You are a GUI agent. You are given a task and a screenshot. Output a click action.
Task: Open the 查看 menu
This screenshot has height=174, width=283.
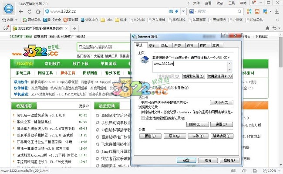208,3
